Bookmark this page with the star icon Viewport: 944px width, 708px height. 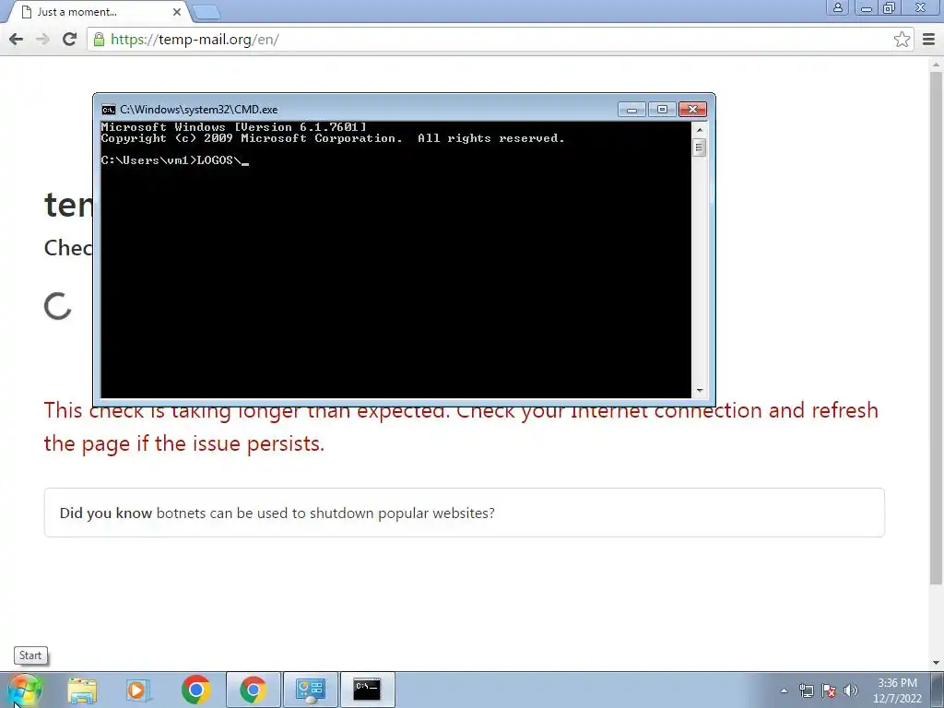tap(902, 40)
